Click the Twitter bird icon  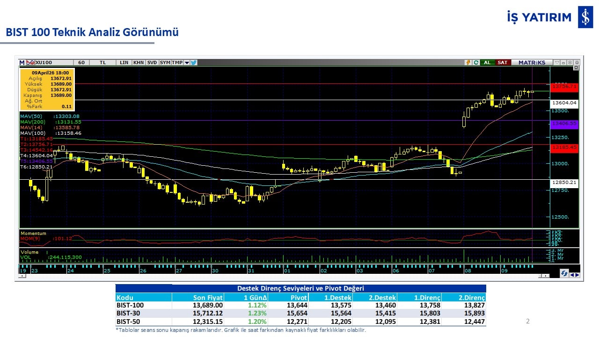click(x=194, y=62)
